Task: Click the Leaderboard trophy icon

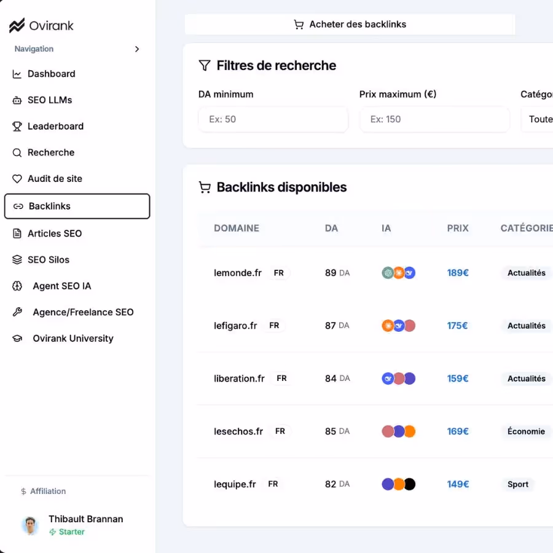Action: coord(17,126)
